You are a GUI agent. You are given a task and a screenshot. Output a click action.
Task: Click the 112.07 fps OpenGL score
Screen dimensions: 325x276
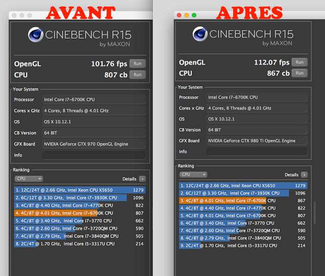[272, 62]
